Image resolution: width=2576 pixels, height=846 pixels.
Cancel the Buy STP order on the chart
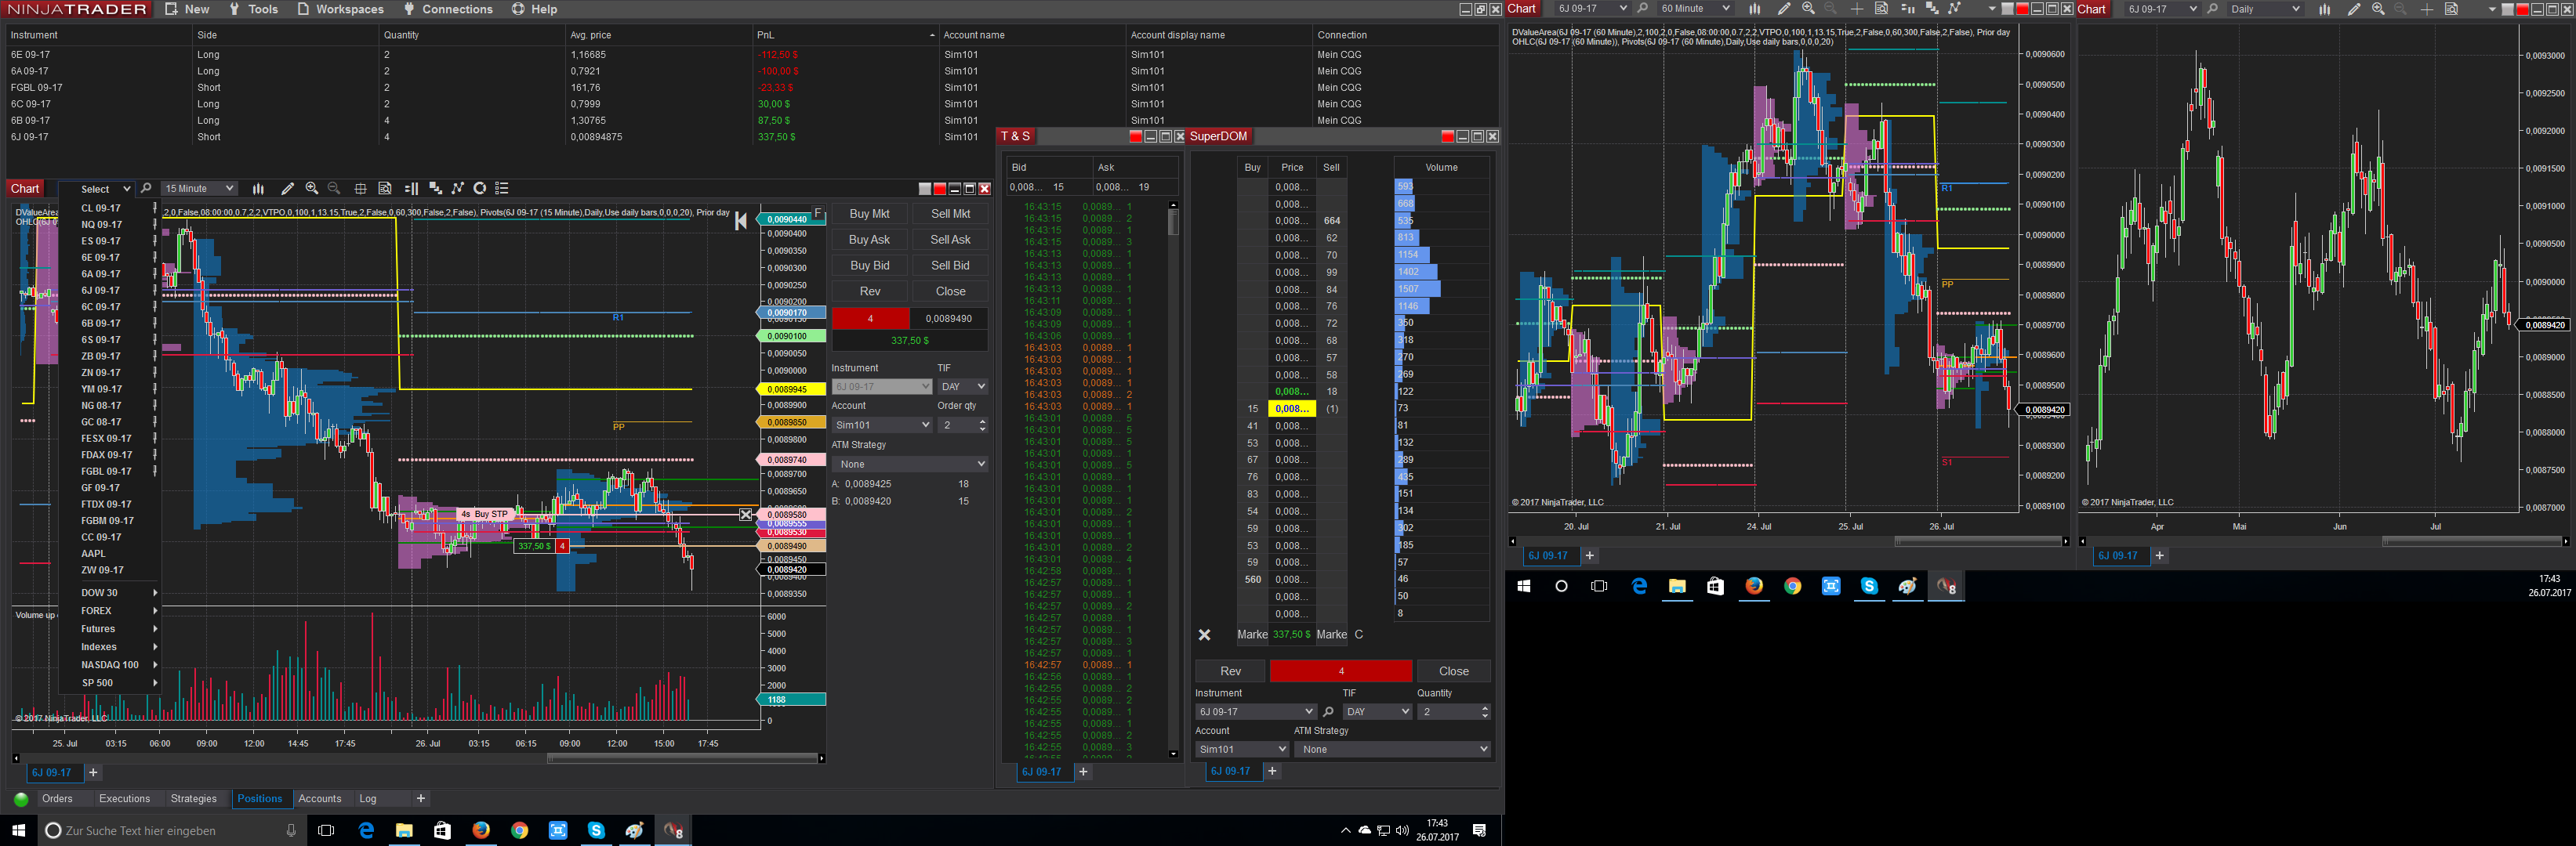pos(745,515)
